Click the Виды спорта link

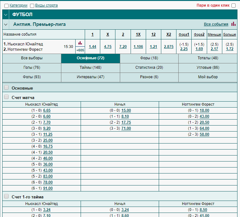46,5
